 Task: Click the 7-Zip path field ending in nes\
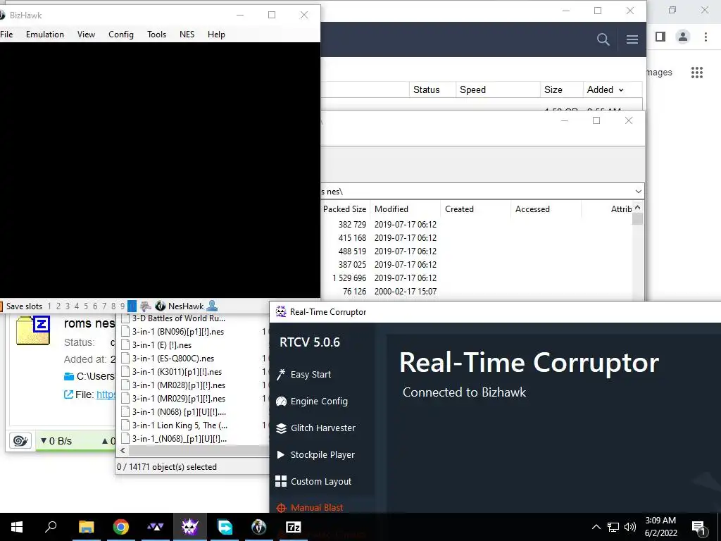tap(477, 192)
